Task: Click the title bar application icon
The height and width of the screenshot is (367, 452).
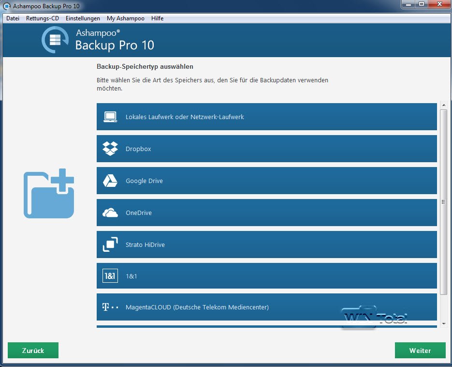Action: point(7,6)
